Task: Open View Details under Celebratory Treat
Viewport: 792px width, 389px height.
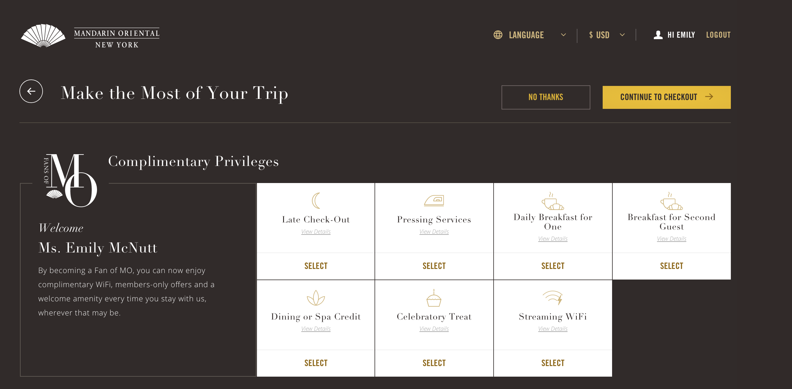Action: pos(434,329)
